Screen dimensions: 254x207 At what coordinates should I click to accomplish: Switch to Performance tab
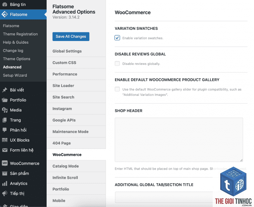coord(76,74)
